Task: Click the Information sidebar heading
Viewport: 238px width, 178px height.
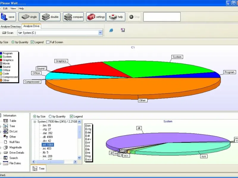Action: 10,115
